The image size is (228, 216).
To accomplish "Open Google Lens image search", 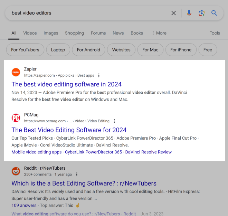I will (x=201, y=13).
